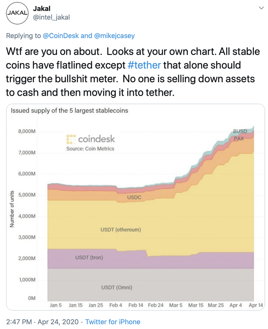Open the #tether hashtag

[x=144, y=65]
